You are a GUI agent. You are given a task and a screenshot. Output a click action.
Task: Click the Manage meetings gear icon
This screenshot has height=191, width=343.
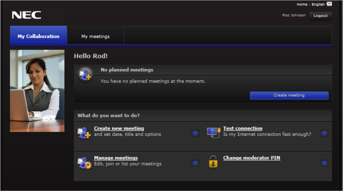[84, 163]
